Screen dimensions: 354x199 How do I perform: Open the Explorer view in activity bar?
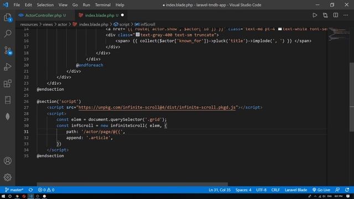[7, 18]
